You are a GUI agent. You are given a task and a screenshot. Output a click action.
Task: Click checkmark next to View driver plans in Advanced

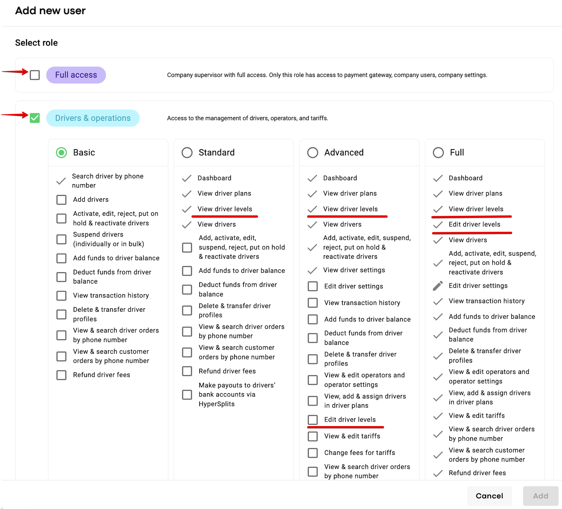tap(312, 194)
